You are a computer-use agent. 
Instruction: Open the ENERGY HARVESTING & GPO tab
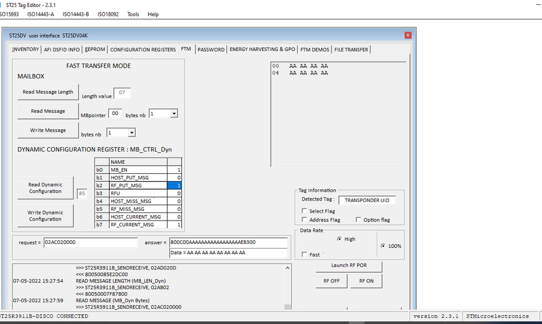(x=263, y=49)
